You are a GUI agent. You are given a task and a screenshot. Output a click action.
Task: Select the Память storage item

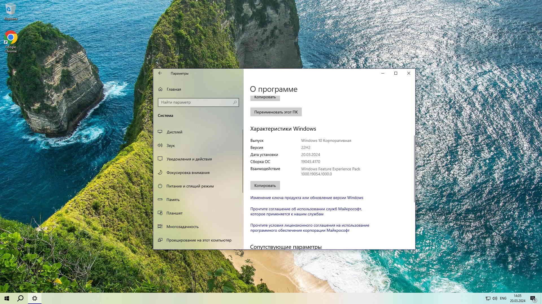pyautogui.click(x=173, y=200)
